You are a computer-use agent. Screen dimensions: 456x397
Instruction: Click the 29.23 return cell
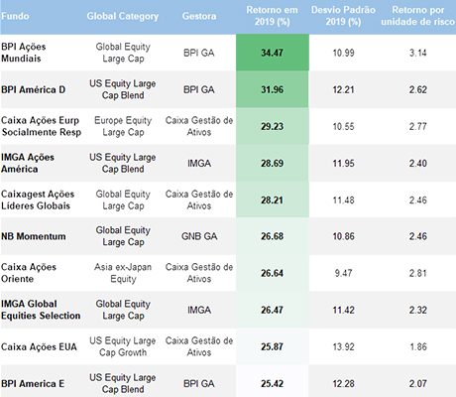coord(273,126)
